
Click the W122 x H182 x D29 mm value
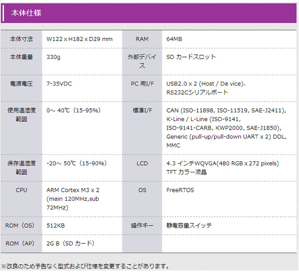pyautogui.click(x=80, y=39)
